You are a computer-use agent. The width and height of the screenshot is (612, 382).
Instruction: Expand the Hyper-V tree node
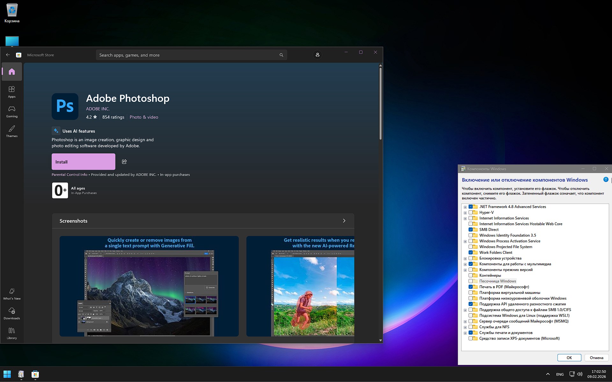pyautogui.click(x=465, y=212)
